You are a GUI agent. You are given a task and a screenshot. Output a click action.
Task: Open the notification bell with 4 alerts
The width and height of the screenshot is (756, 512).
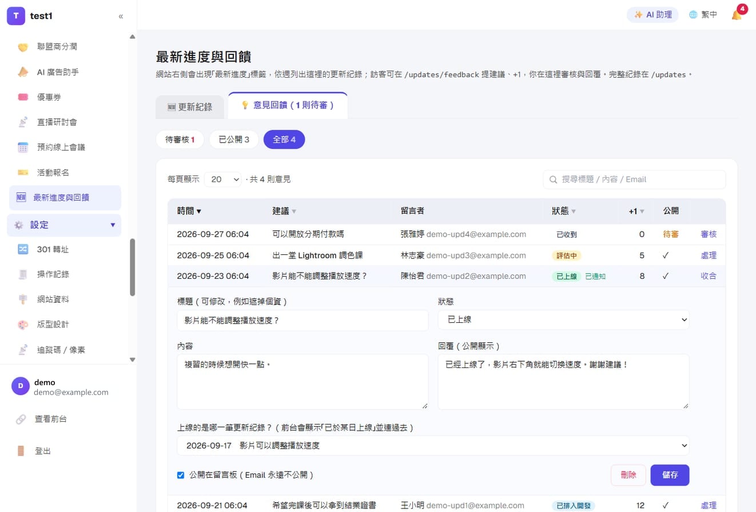tap(737, 15)
